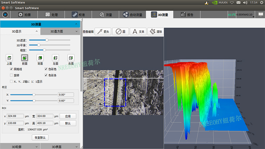Expand the 3D表面 section
265x149 pixels.
tap(60, 147)
